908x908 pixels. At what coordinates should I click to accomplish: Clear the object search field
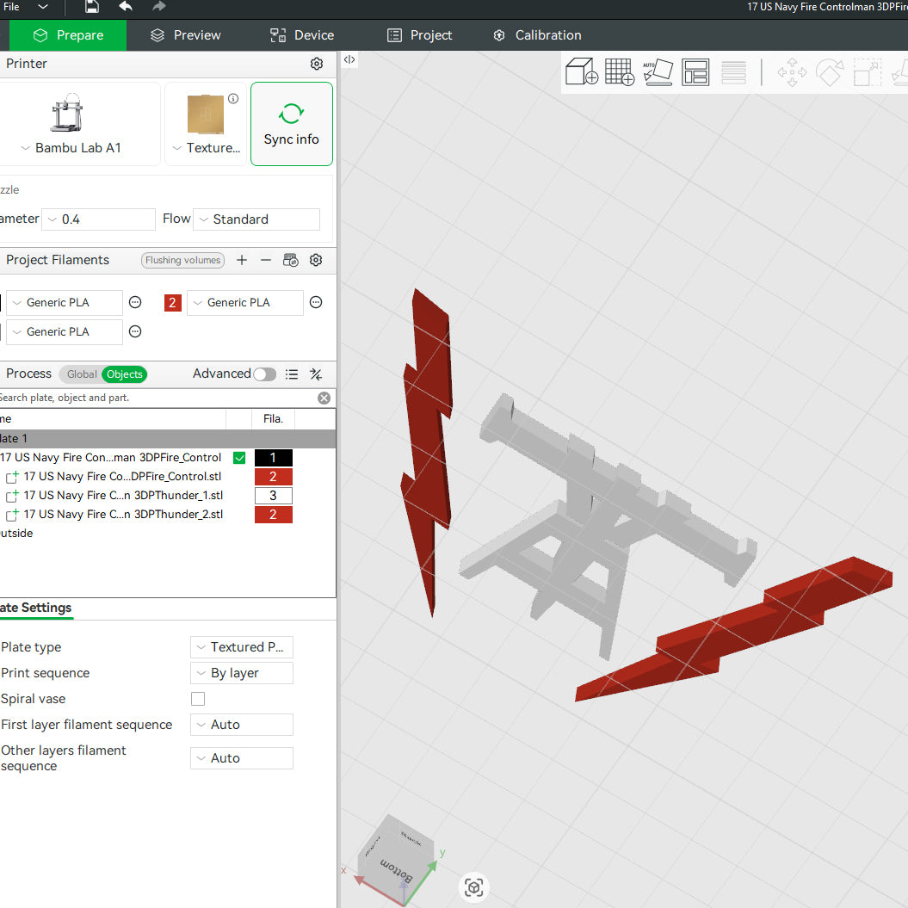point(324,398)
